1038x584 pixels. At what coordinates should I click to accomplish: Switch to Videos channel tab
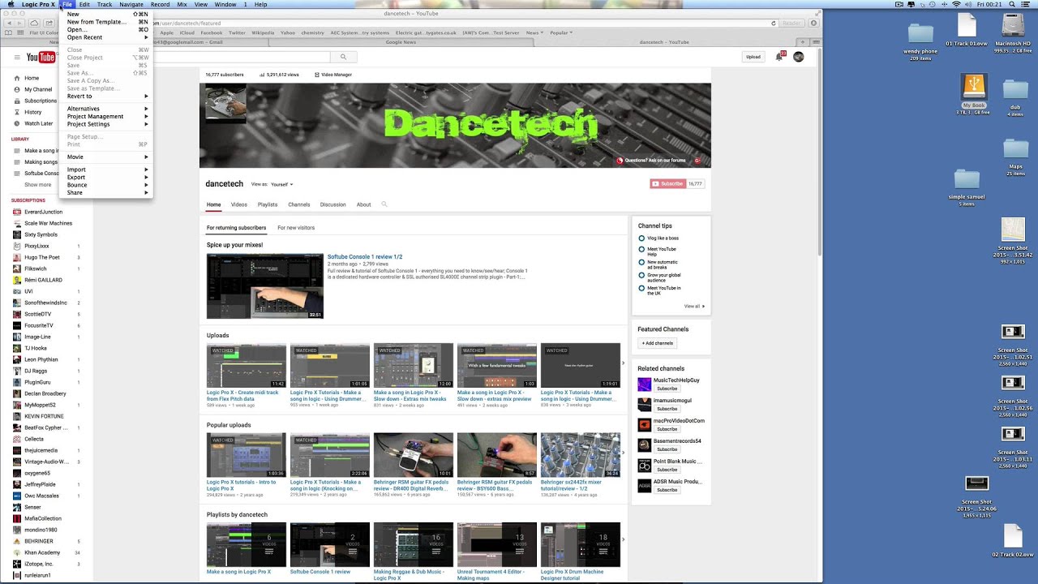point(239,204)
